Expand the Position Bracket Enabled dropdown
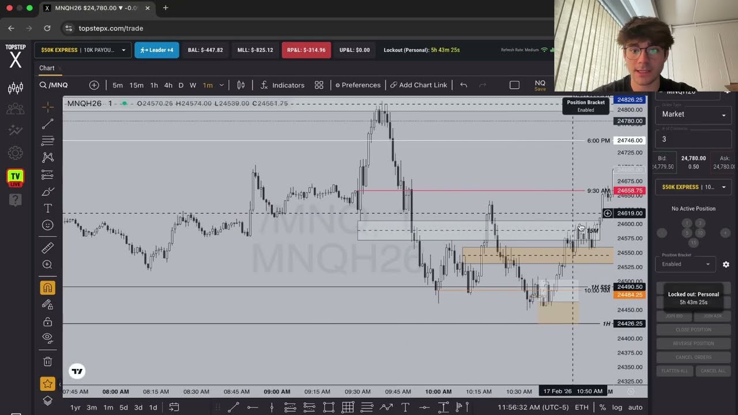 pos(686,264)
